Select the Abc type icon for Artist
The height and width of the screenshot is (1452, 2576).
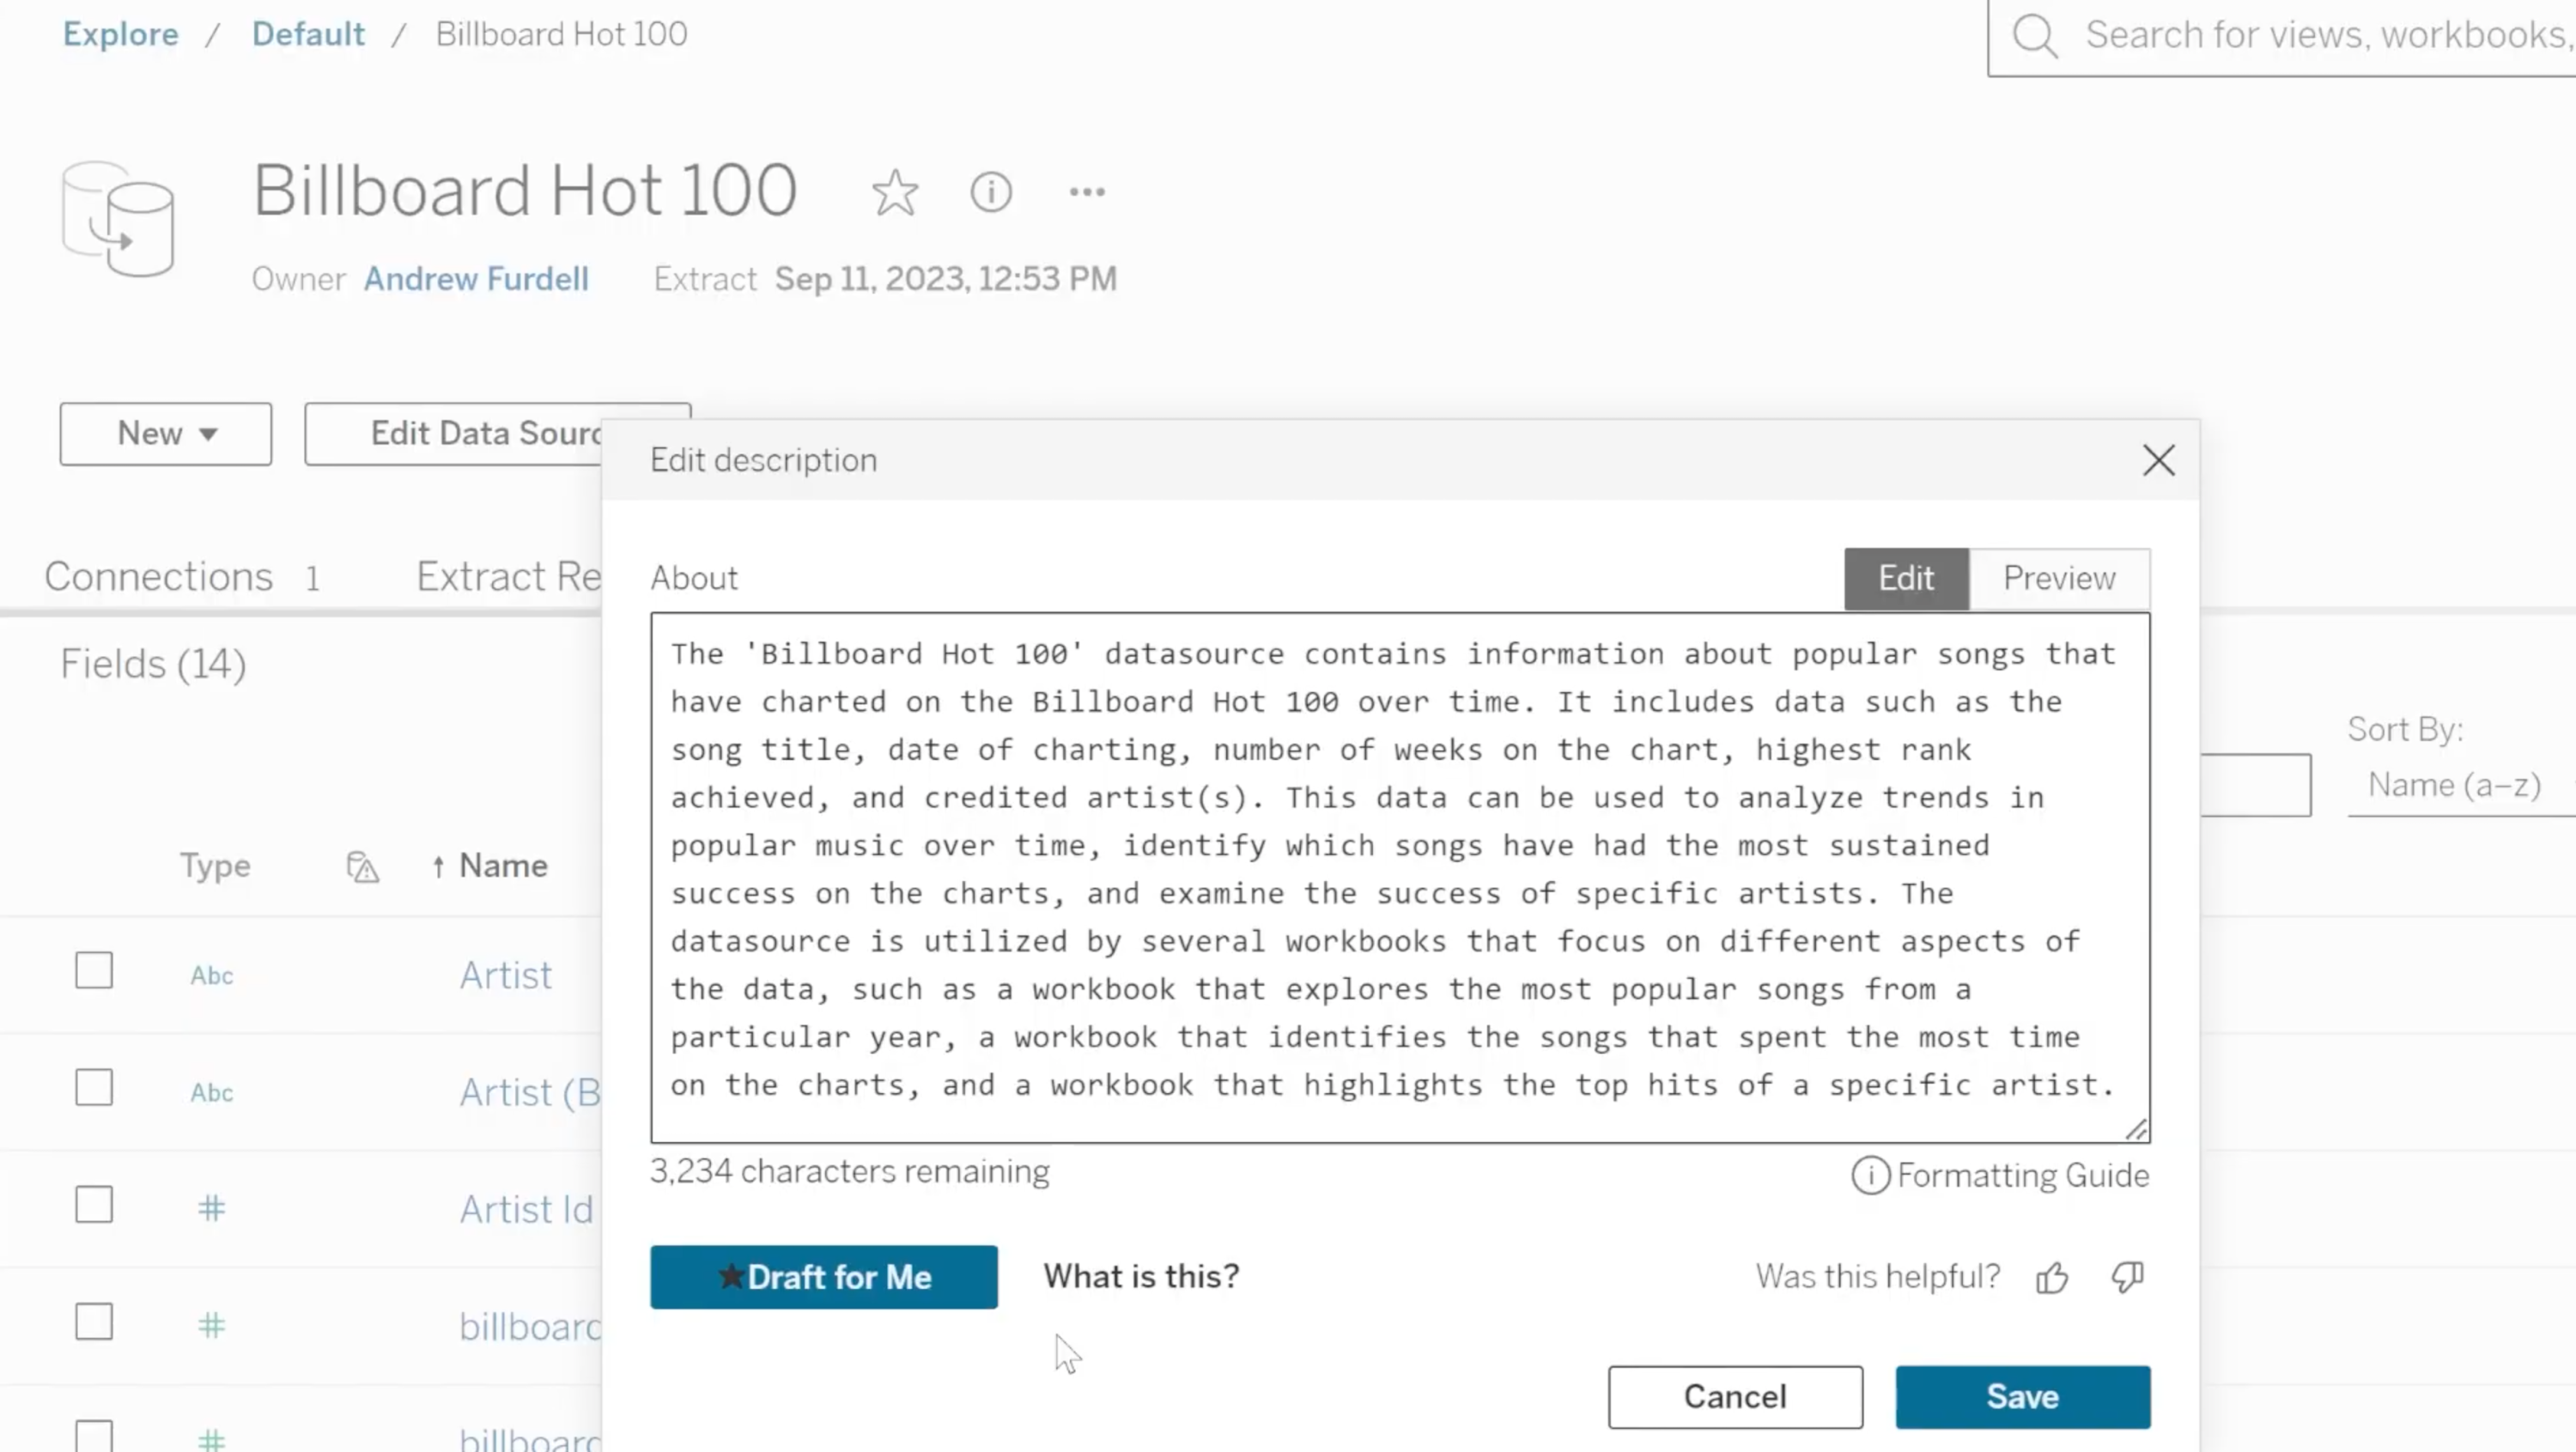point(210,974)
